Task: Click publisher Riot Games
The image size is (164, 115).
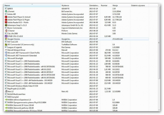Action: pyautogui.click(x=66, y=47)
